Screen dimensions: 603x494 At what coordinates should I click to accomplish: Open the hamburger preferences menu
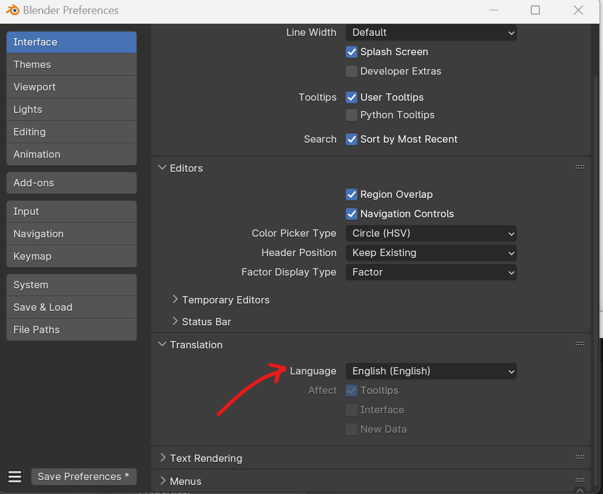pyautogui.click(x=15, y=476)
